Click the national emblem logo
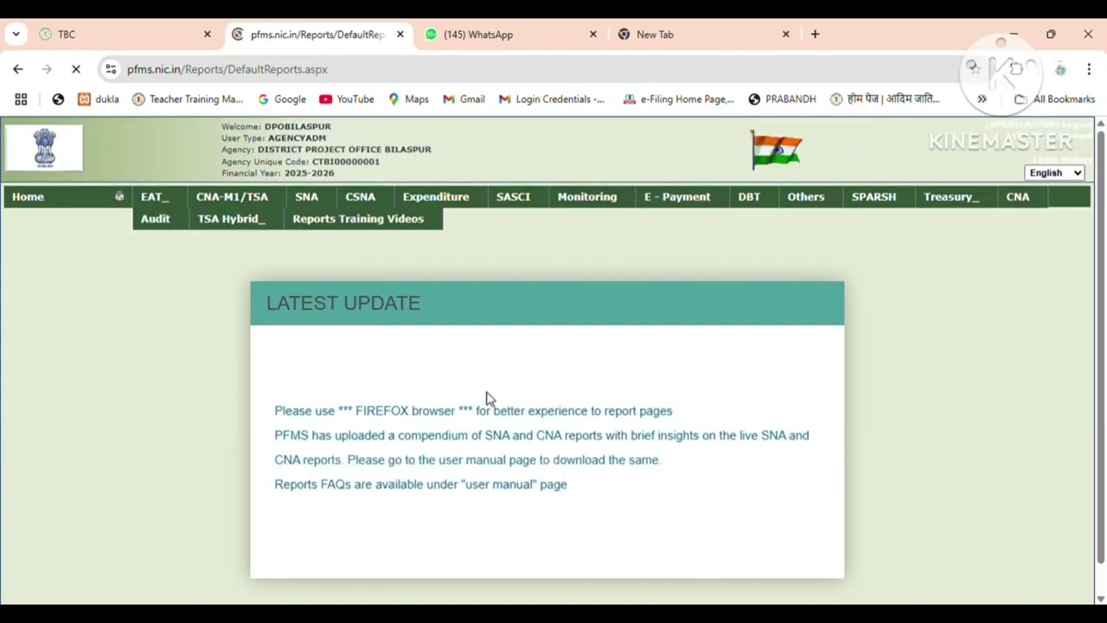The image size is (1107, 623). (x=44, y=147)
